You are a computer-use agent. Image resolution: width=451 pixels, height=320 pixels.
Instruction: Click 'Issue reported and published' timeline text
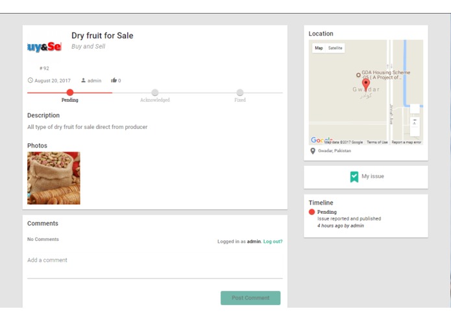[349, 219]
